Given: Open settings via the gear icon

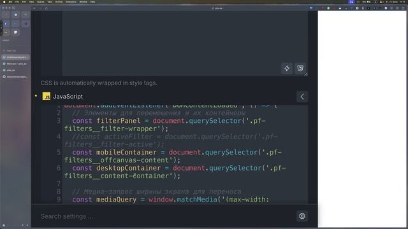Looking at the screenshot, I should coord(302,216).
